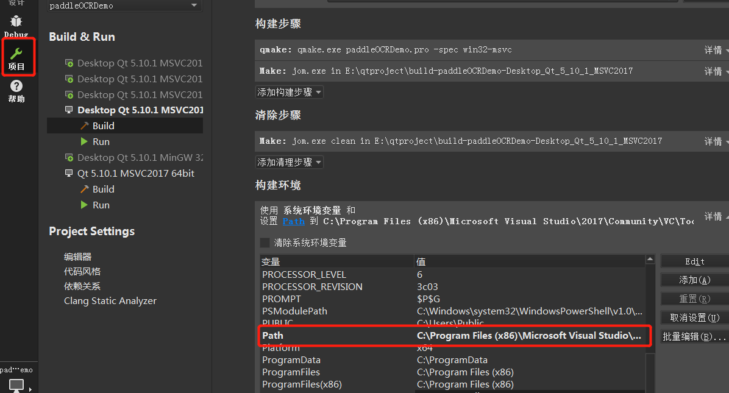Enable the 清除系统环境变量 checkbox

[x=265, y=242]
